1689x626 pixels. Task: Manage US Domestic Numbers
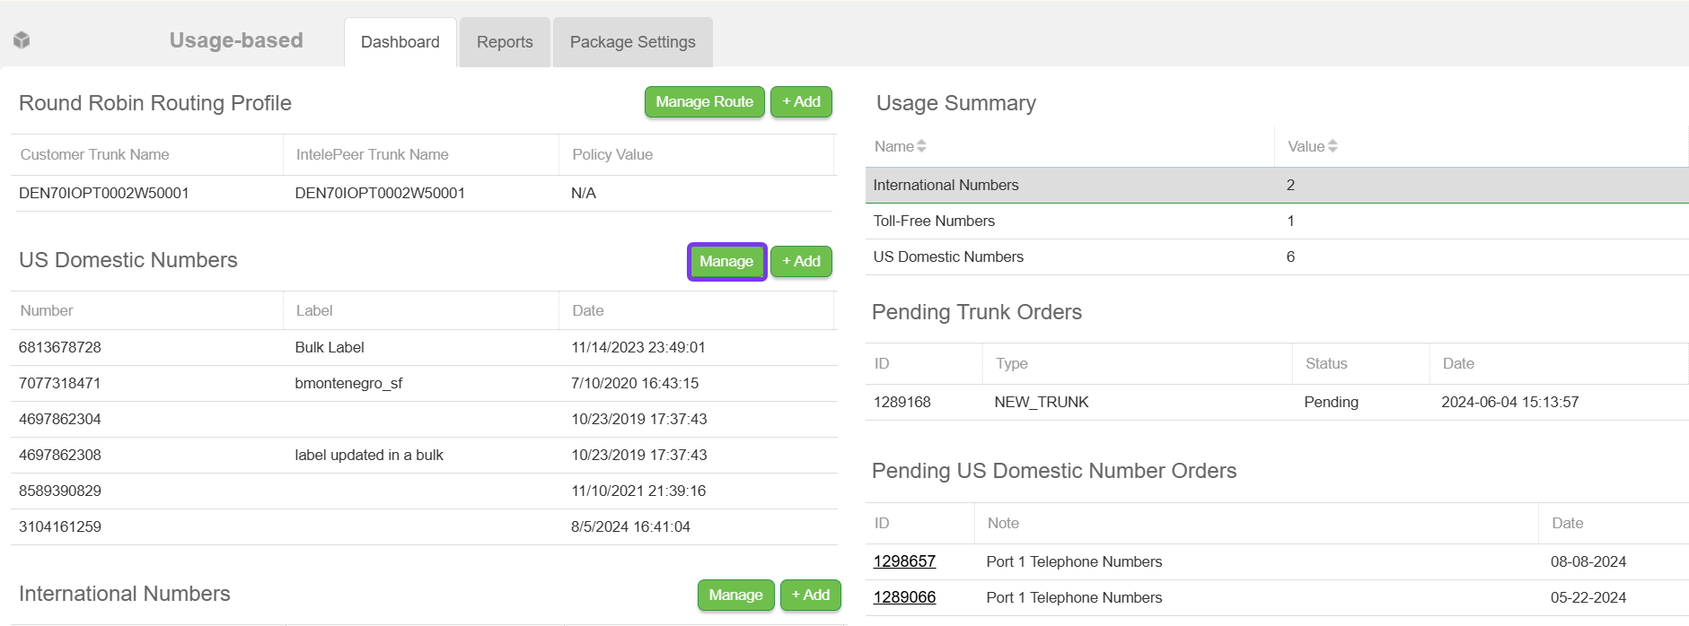click(x=726, y=262)
